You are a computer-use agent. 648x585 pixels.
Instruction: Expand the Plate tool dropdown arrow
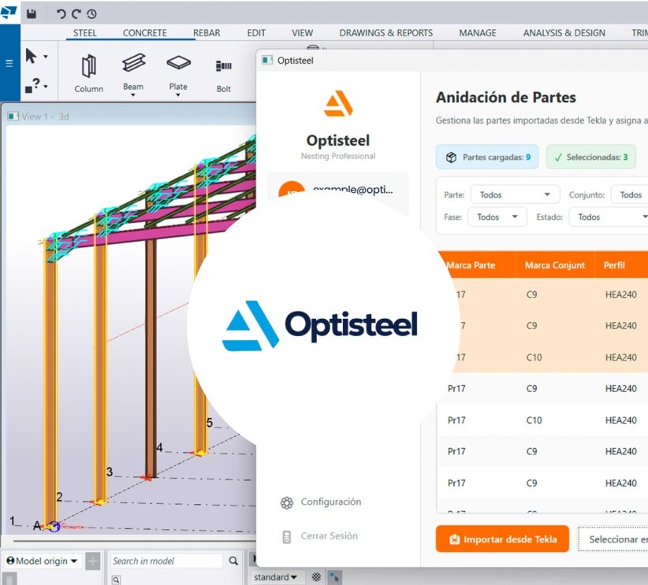tap(178, 95)
